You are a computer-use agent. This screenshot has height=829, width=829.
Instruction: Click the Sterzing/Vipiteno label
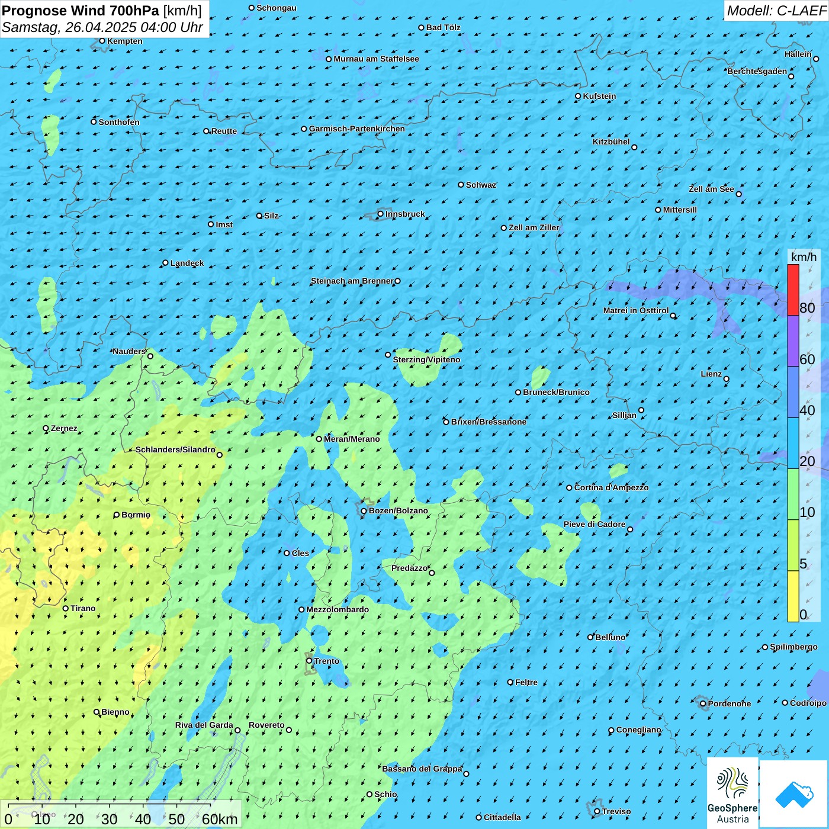click(426, 359)
